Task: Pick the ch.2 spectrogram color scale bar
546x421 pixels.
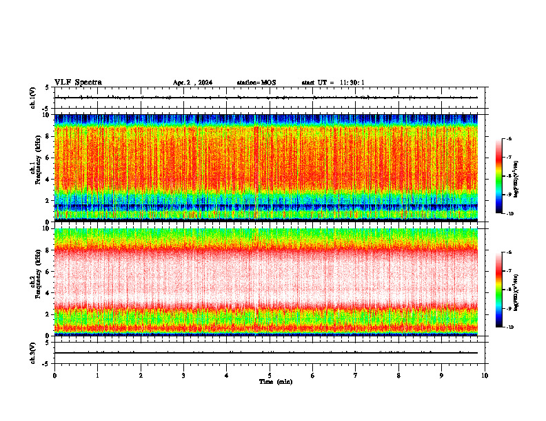Action: tap(499, 290)
